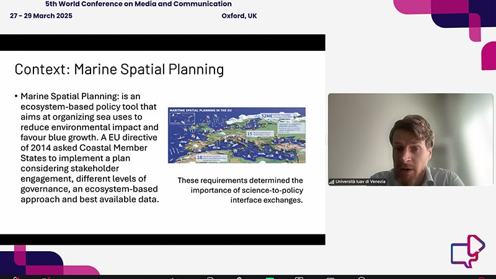The height and width of the screenshot is (279, 496).
Task: Click the '27 - 29 March 2025' date text
Action: pos(41,16)
